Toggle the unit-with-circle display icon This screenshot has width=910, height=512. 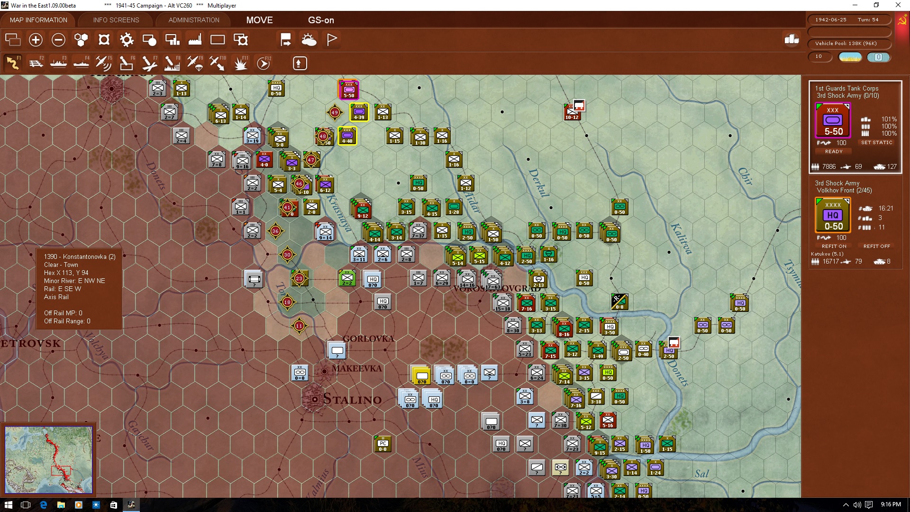pyautogui.click(x=149, y=40)
